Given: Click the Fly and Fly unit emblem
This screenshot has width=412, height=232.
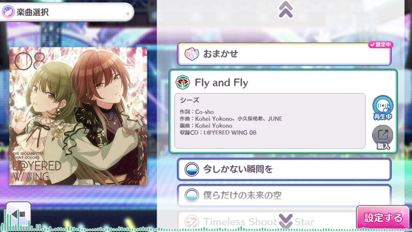Looking at the screenshot, I should point(183,82).
